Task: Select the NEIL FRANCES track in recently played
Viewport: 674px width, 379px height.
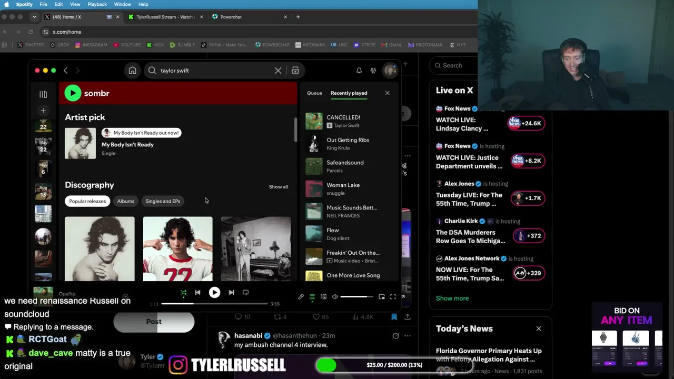Action: point(350,212)
